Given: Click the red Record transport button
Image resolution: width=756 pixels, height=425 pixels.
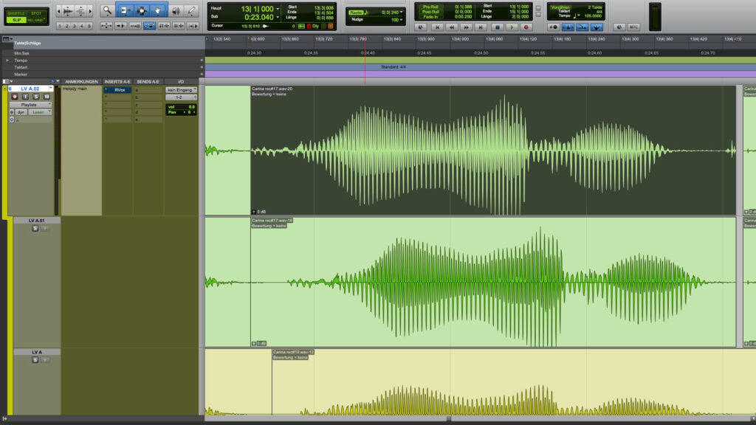Looking at the screenshot, I should 526,27.
